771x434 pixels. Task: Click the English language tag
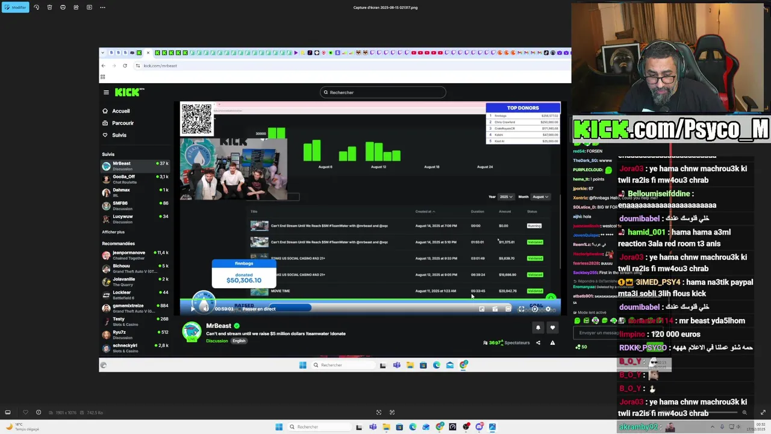click(x=239, y=341)
